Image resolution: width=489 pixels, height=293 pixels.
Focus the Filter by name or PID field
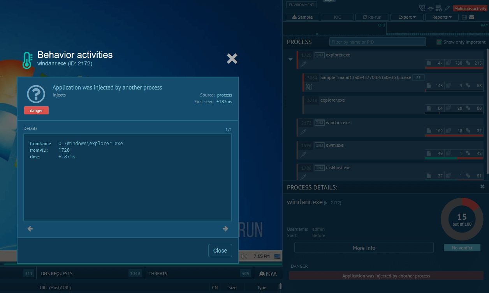pos(378,42)
